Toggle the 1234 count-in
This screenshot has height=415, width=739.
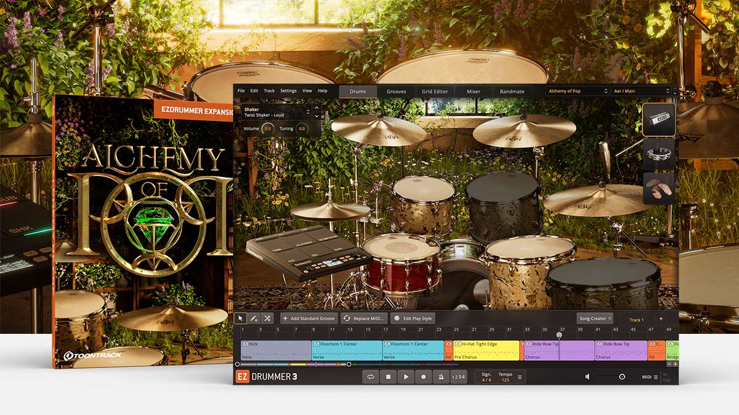point(459,377)
